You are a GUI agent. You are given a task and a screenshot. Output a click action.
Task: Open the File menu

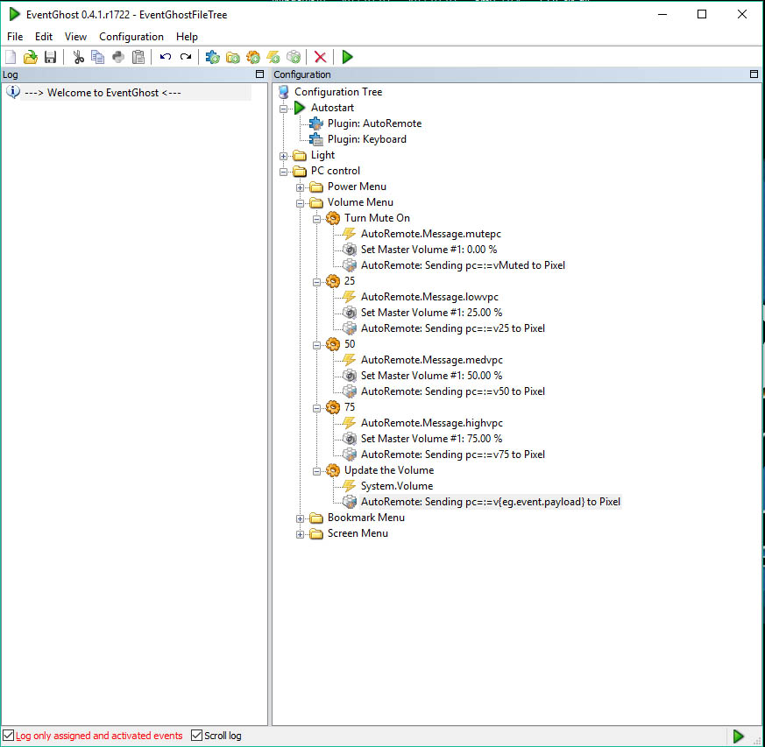point(15,37)
